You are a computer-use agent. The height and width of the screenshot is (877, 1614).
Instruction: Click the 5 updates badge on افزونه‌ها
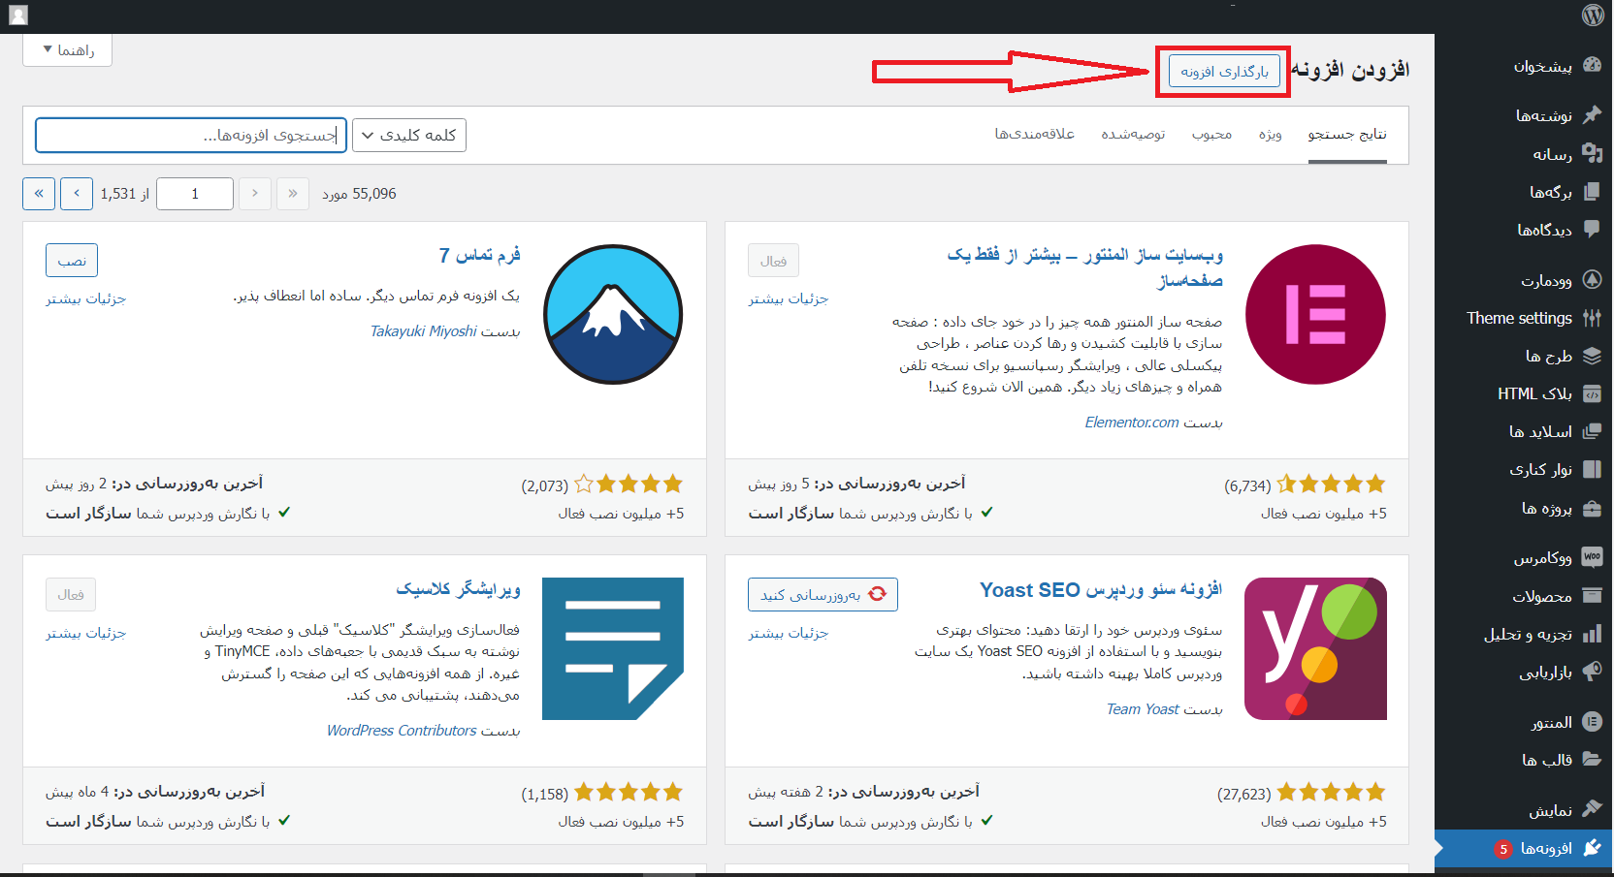[x=1502, y=849]
